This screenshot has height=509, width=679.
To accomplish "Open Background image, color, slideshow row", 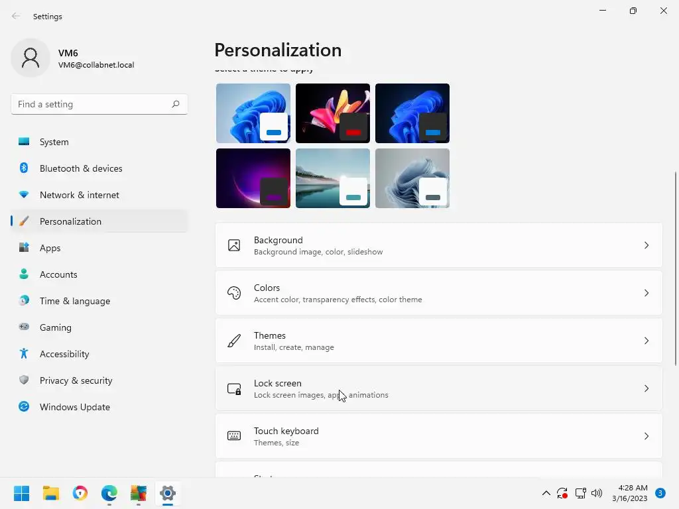I will point(439,245).
